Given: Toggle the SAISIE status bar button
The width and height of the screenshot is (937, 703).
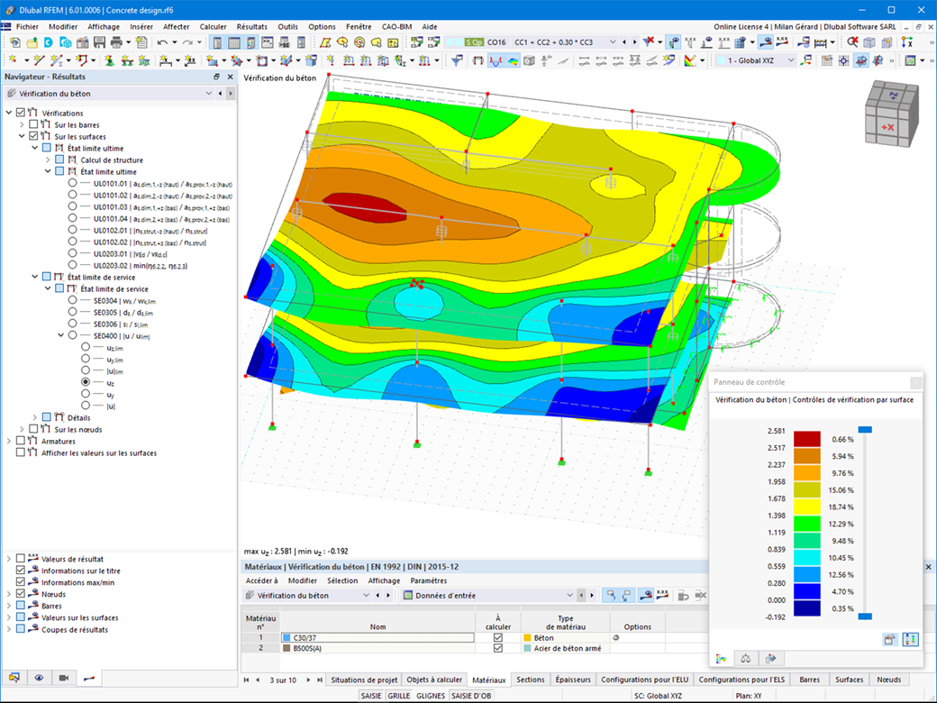Looking at the screenshot, I should (371, 696).
